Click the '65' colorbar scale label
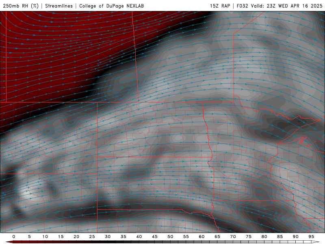Image resolution: width=325 pixels, height=244 pixels. [x=217, y=237]
